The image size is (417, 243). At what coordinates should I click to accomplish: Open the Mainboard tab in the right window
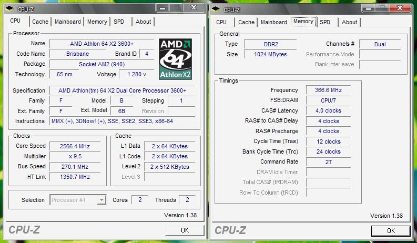pos(273,22)
